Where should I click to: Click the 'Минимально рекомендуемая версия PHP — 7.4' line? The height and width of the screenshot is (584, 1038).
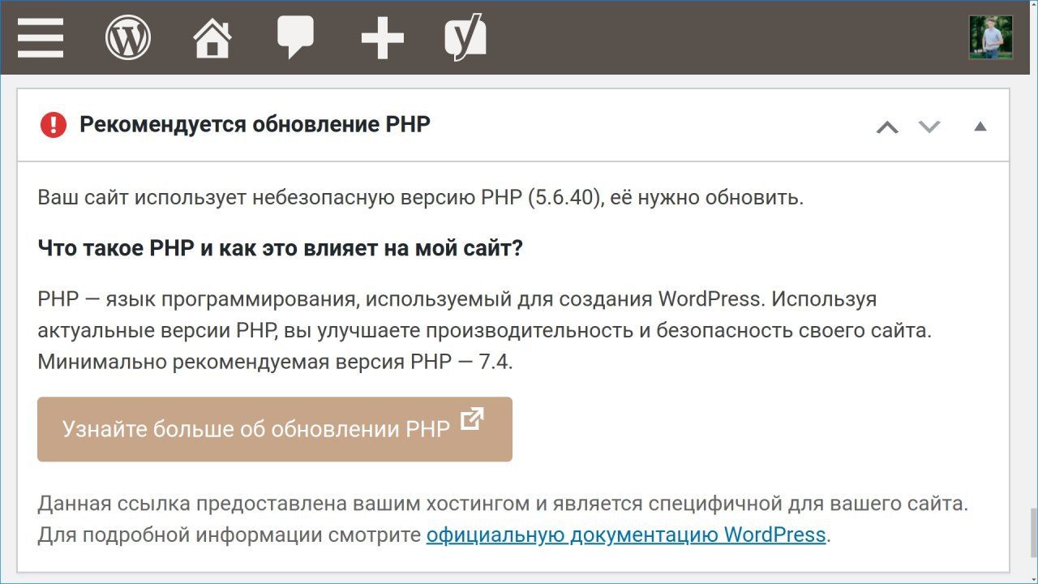click(x=275, y=362)
